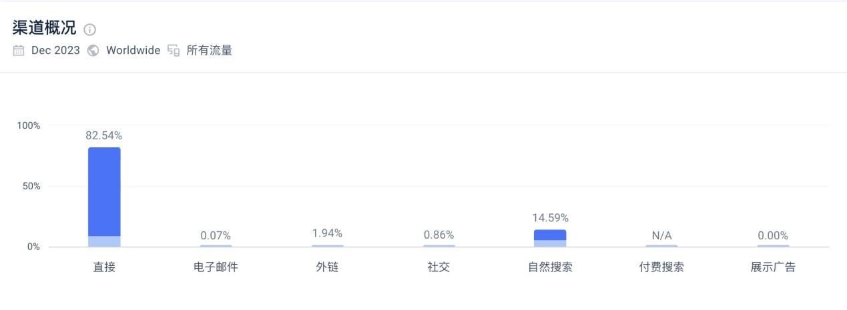Click the Dec 2023 date label
Image resolution: width=847 pixels, height=310 pixels.
click(55, 51)
